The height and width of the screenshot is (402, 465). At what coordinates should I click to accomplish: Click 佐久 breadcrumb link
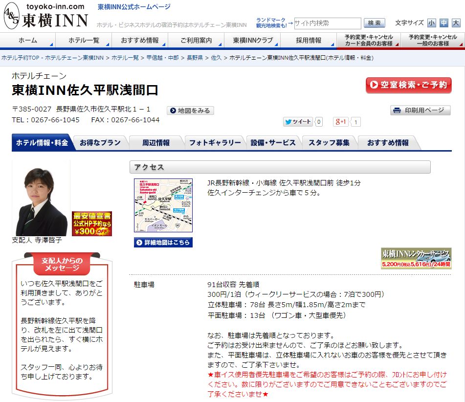pos(216,58)
